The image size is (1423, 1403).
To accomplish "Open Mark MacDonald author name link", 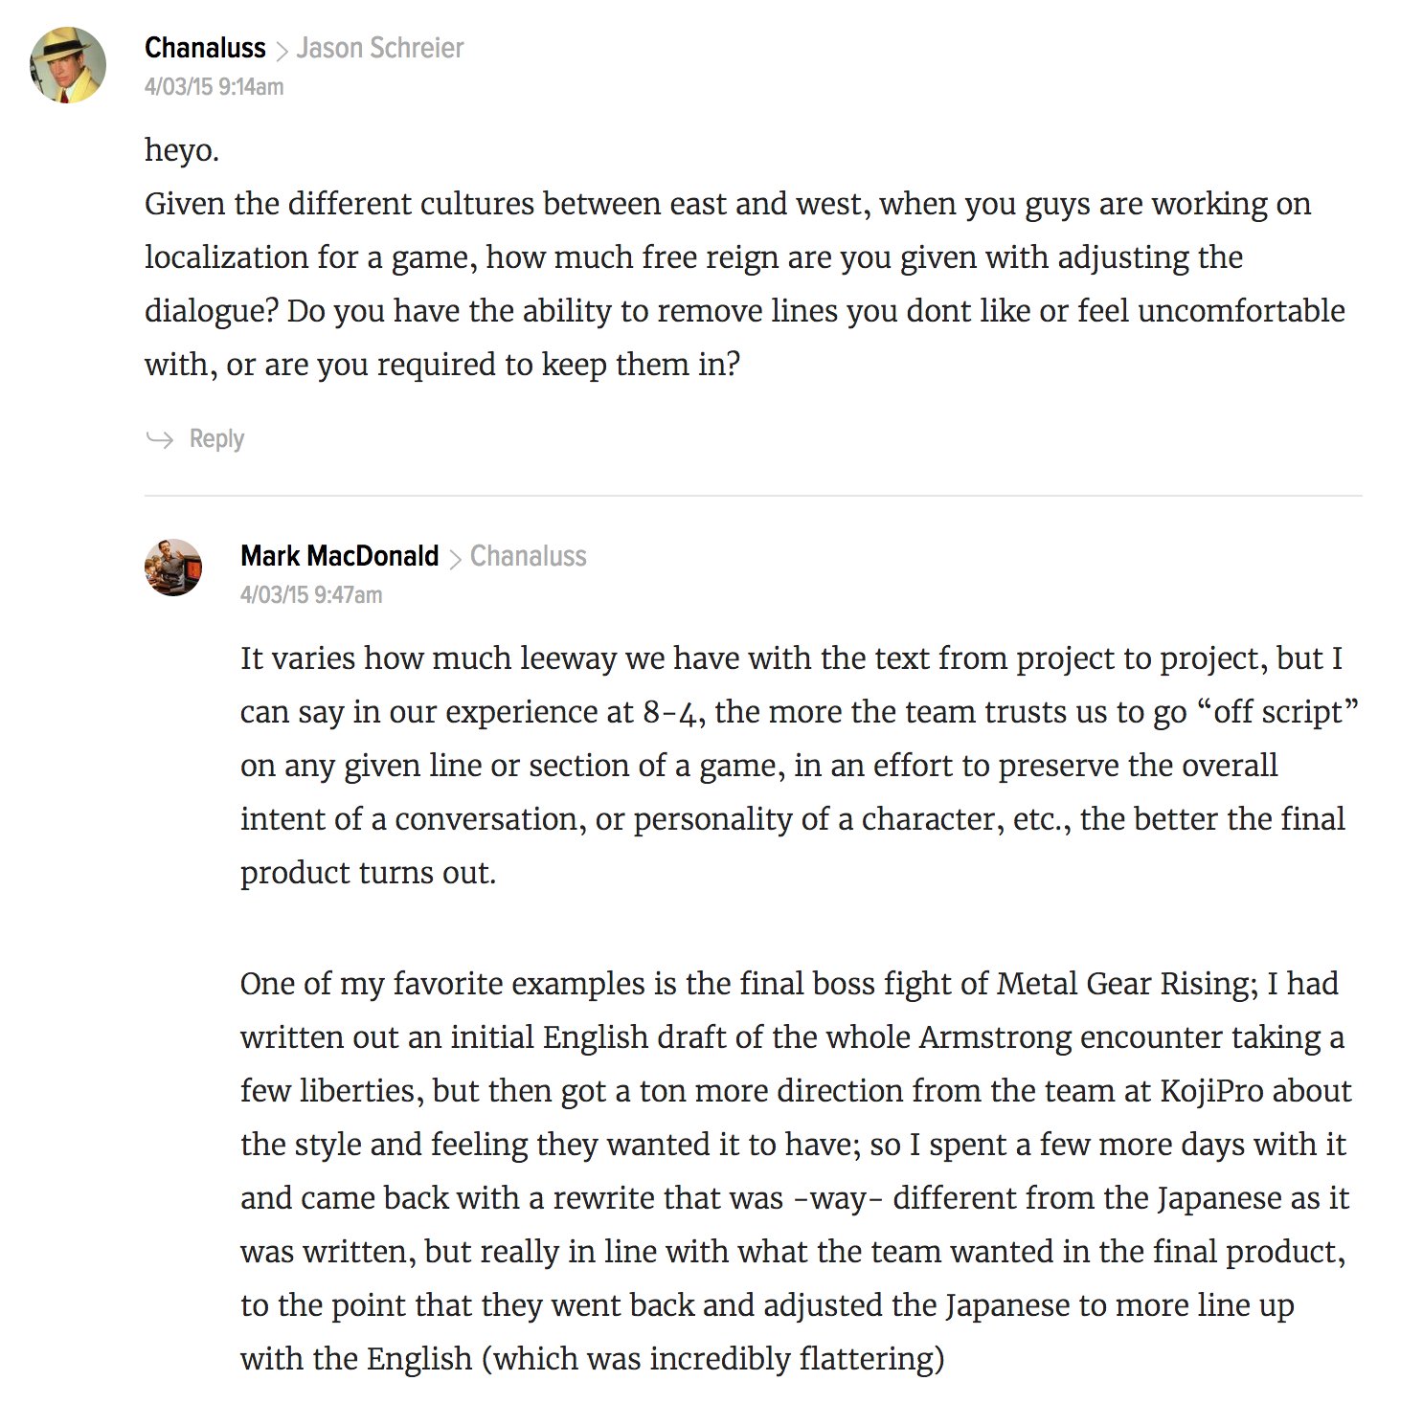I will click(340, 556).
